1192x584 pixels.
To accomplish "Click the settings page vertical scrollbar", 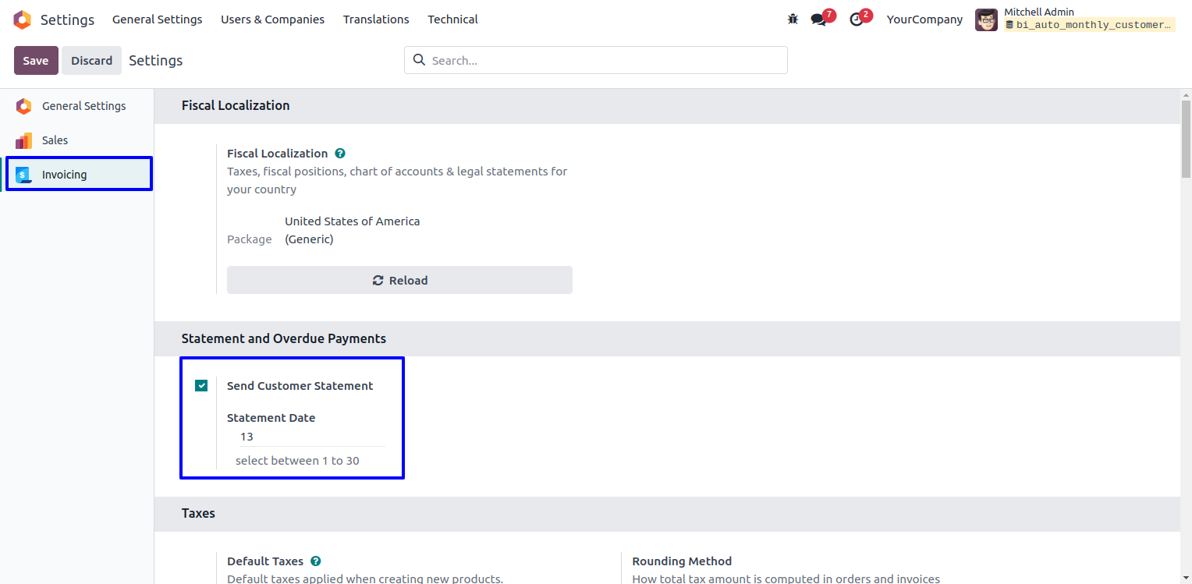I will tap(1186, 140).
